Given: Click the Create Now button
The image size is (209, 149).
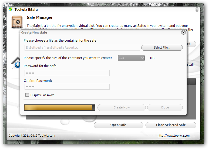Looking at the screenshot, I should (122, 107).
